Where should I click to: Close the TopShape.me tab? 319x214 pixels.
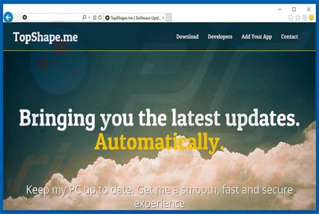163,18
